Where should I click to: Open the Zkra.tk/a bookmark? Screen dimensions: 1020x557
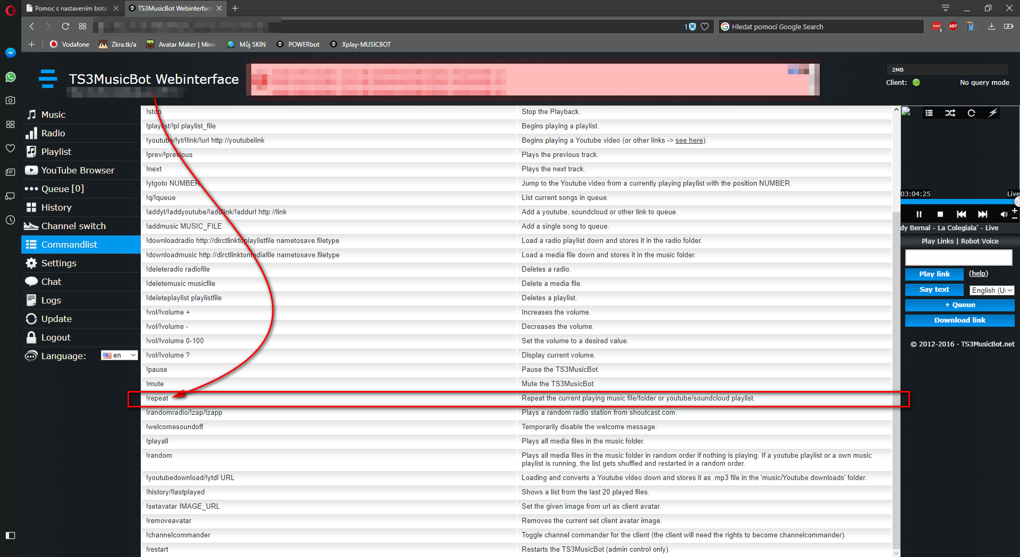117,45
